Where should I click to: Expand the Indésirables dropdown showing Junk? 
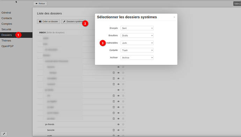click(x=137, y=43)
